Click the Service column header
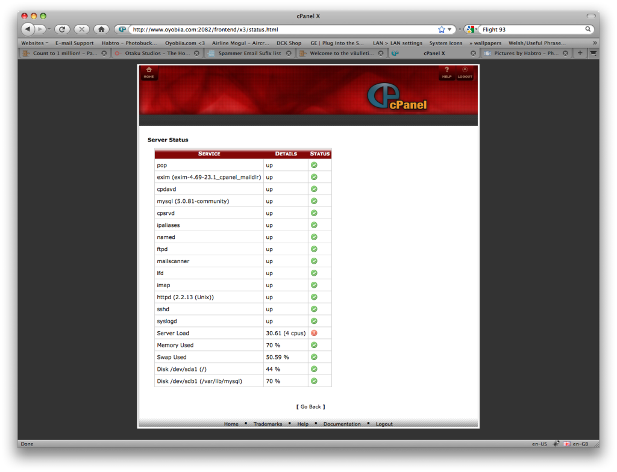The height and width of the screenshot is (472, 617). (209, 154)
